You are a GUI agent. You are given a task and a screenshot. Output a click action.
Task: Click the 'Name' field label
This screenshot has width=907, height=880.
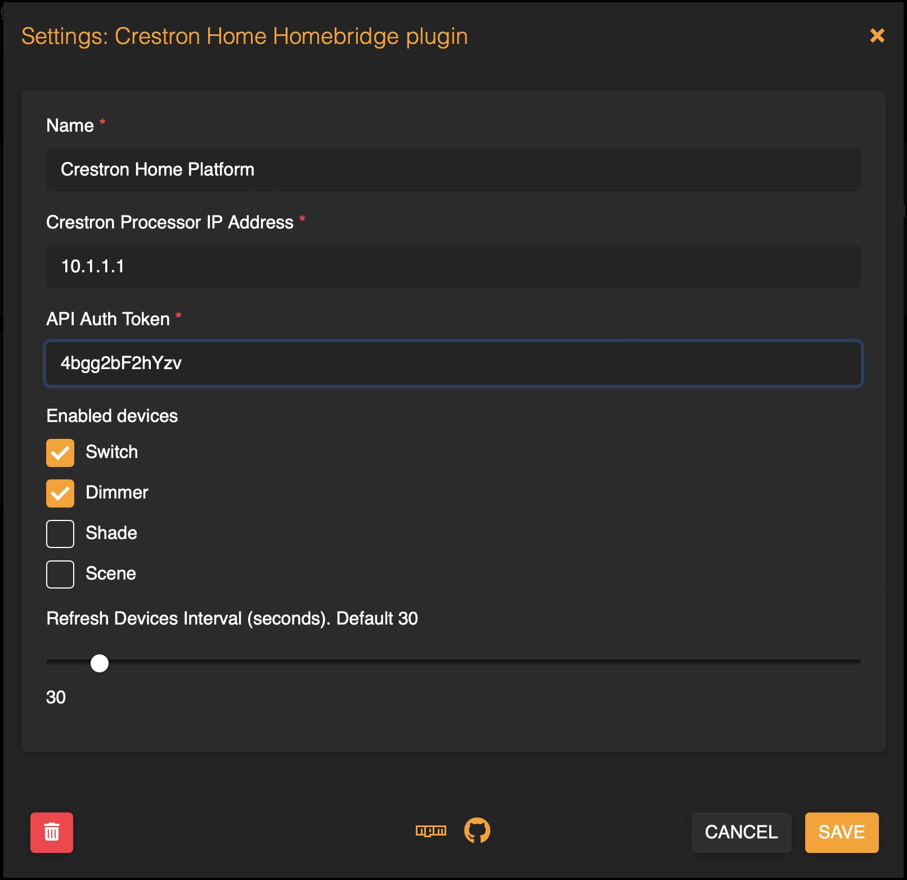click(x=70, y=125)
